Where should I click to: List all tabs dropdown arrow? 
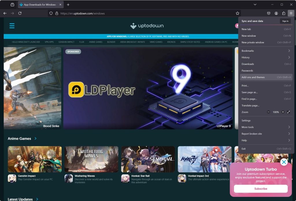point(255,5)
